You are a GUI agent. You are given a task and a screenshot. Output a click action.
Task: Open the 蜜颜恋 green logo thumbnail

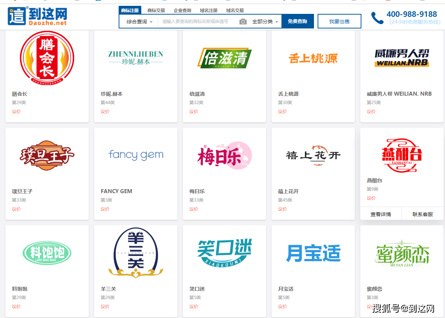tap(402, 253)
